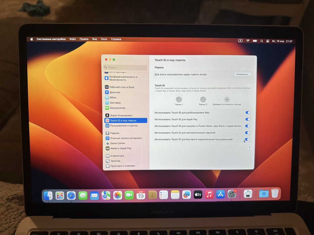
Task: Open Mail app in the Dock
Action: click(x=94, y=195)
